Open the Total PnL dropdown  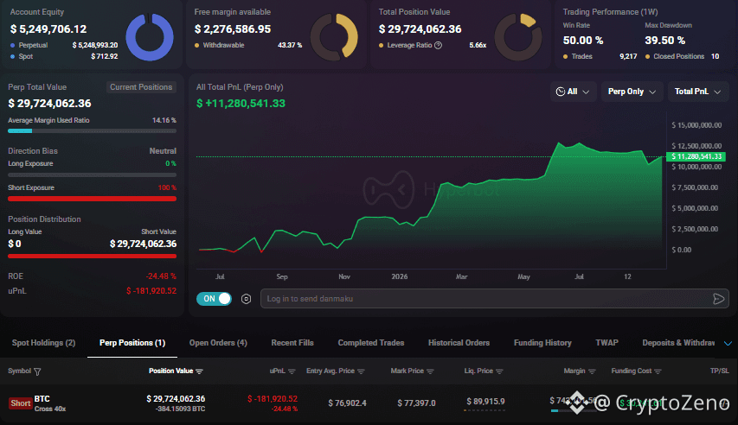tap(698, 92)
